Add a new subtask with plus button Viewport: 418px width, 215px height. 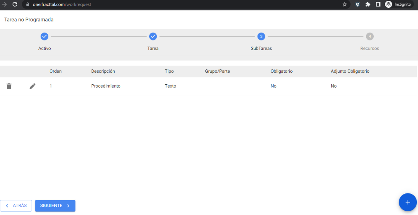click(408, 202)
